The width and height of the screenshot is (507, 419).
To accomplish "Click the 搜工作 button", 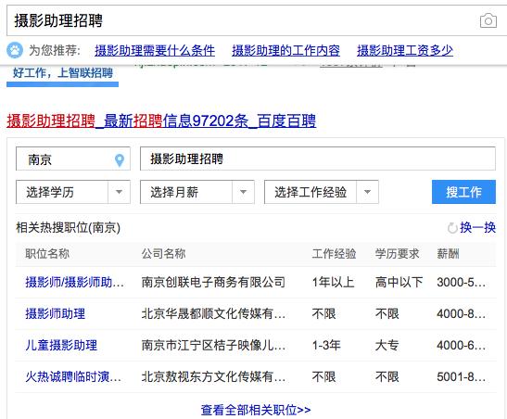I will (463, 192).
